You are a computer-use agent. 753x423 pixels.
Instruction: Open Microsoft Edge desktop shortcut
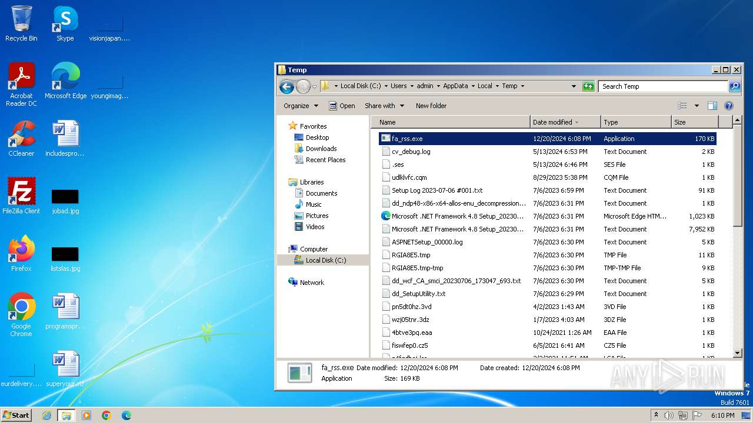65,80
